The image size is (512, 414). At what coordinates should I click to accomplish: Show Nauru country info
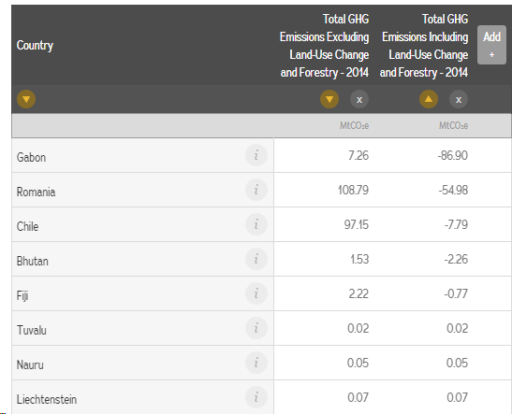[256, 363]
